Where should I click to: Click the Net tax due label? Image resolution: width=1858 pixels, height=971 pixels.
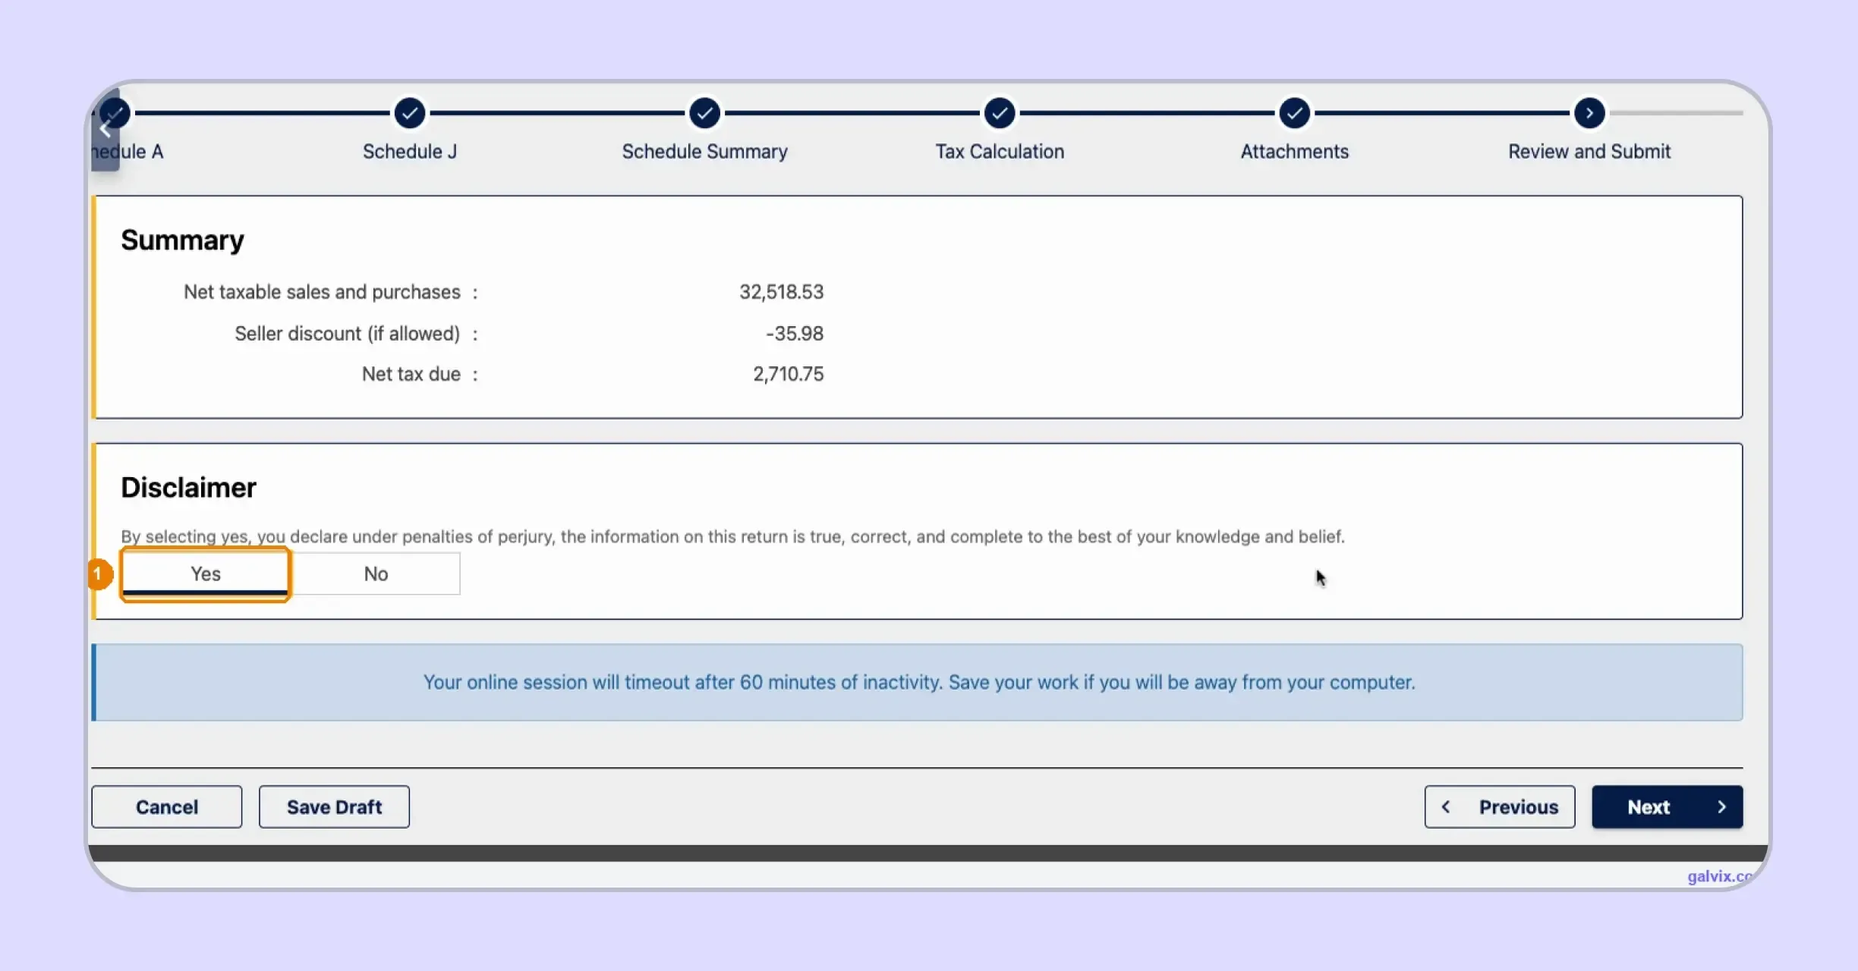(x=411, y=374)
